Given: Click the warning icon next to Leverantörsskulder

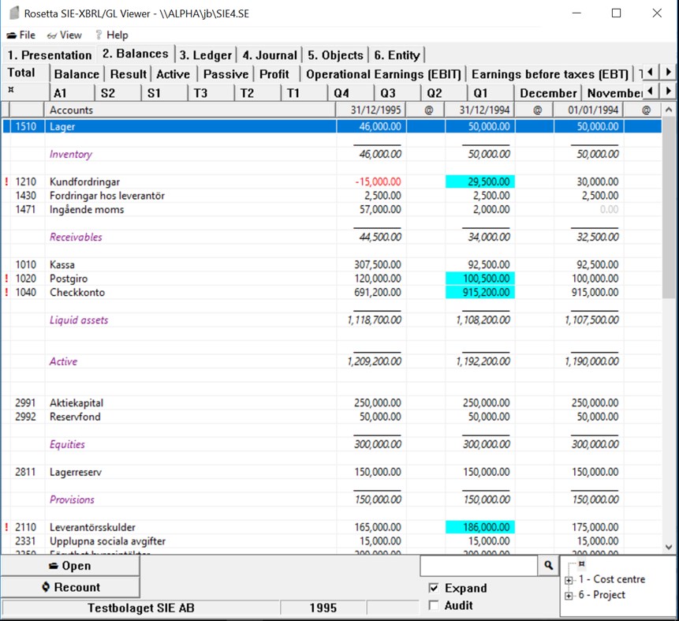Looking at the screenshot, I should point(6,527).
